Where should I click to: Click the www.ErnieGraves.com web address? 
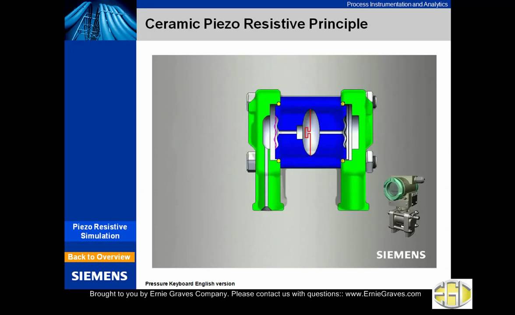click(383, 294)
